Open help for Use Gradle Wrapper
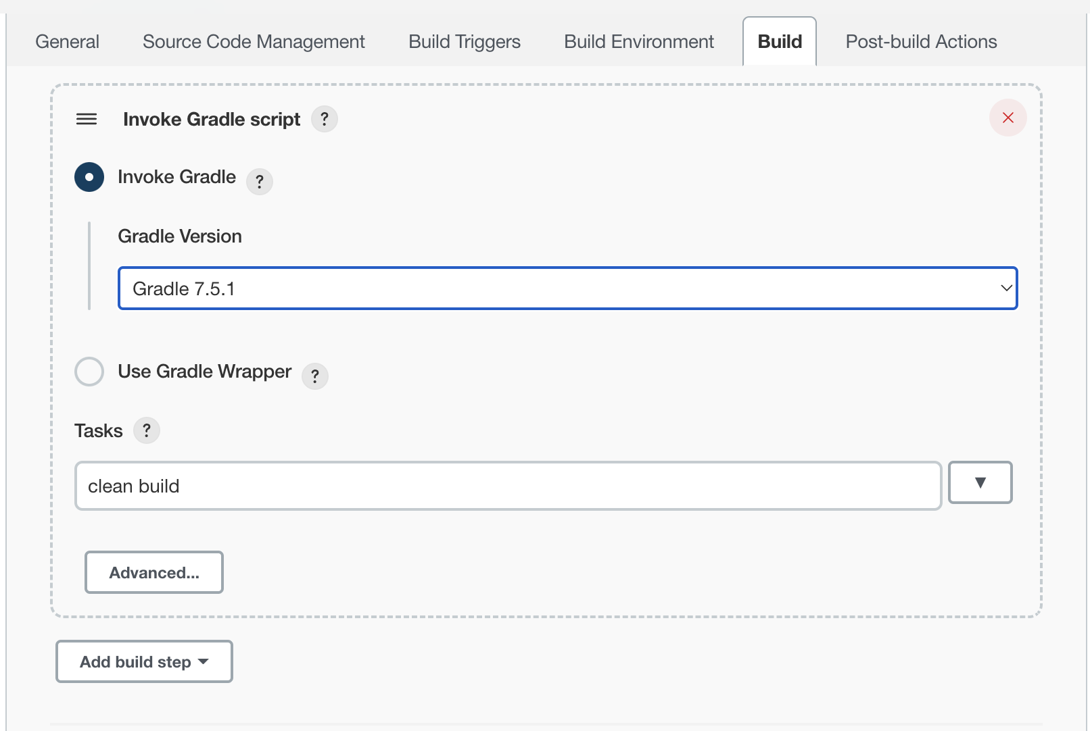 point(314,376)
